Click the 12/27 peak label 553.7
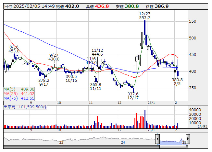Viewport: 212px width, 152px height. pos(144,18)
